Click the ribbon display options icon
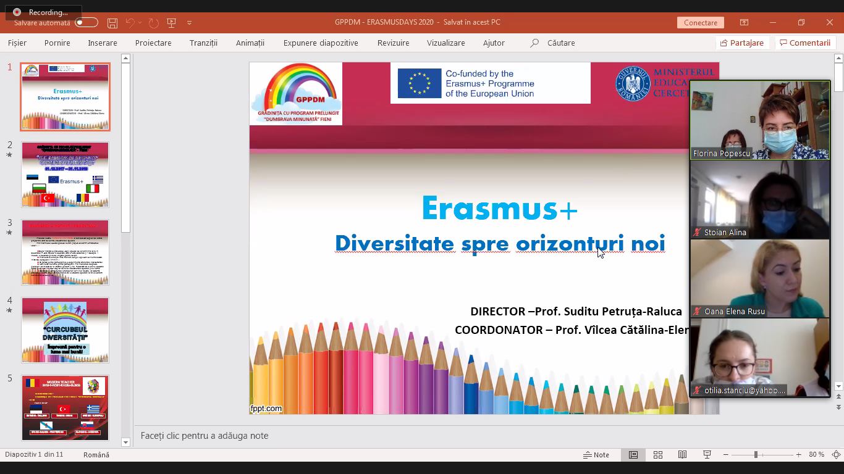 click(x=744, y=23)
